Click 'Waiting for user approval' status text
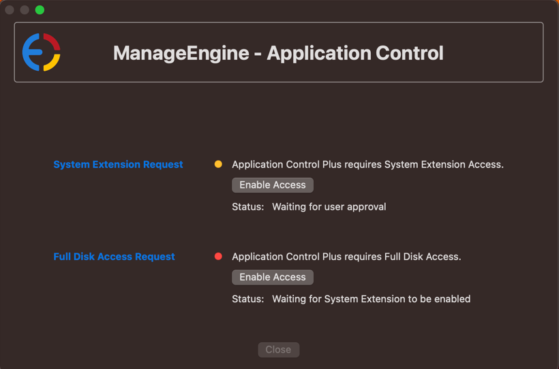The height and width of the screenshot is (369, 559). tap(329, 206)
